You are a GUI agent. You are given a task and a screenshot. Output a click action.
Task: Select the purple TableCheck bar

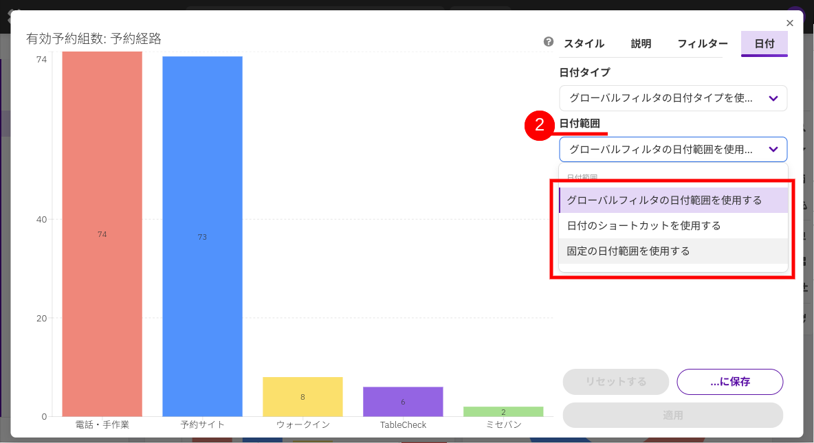[403, 401]
